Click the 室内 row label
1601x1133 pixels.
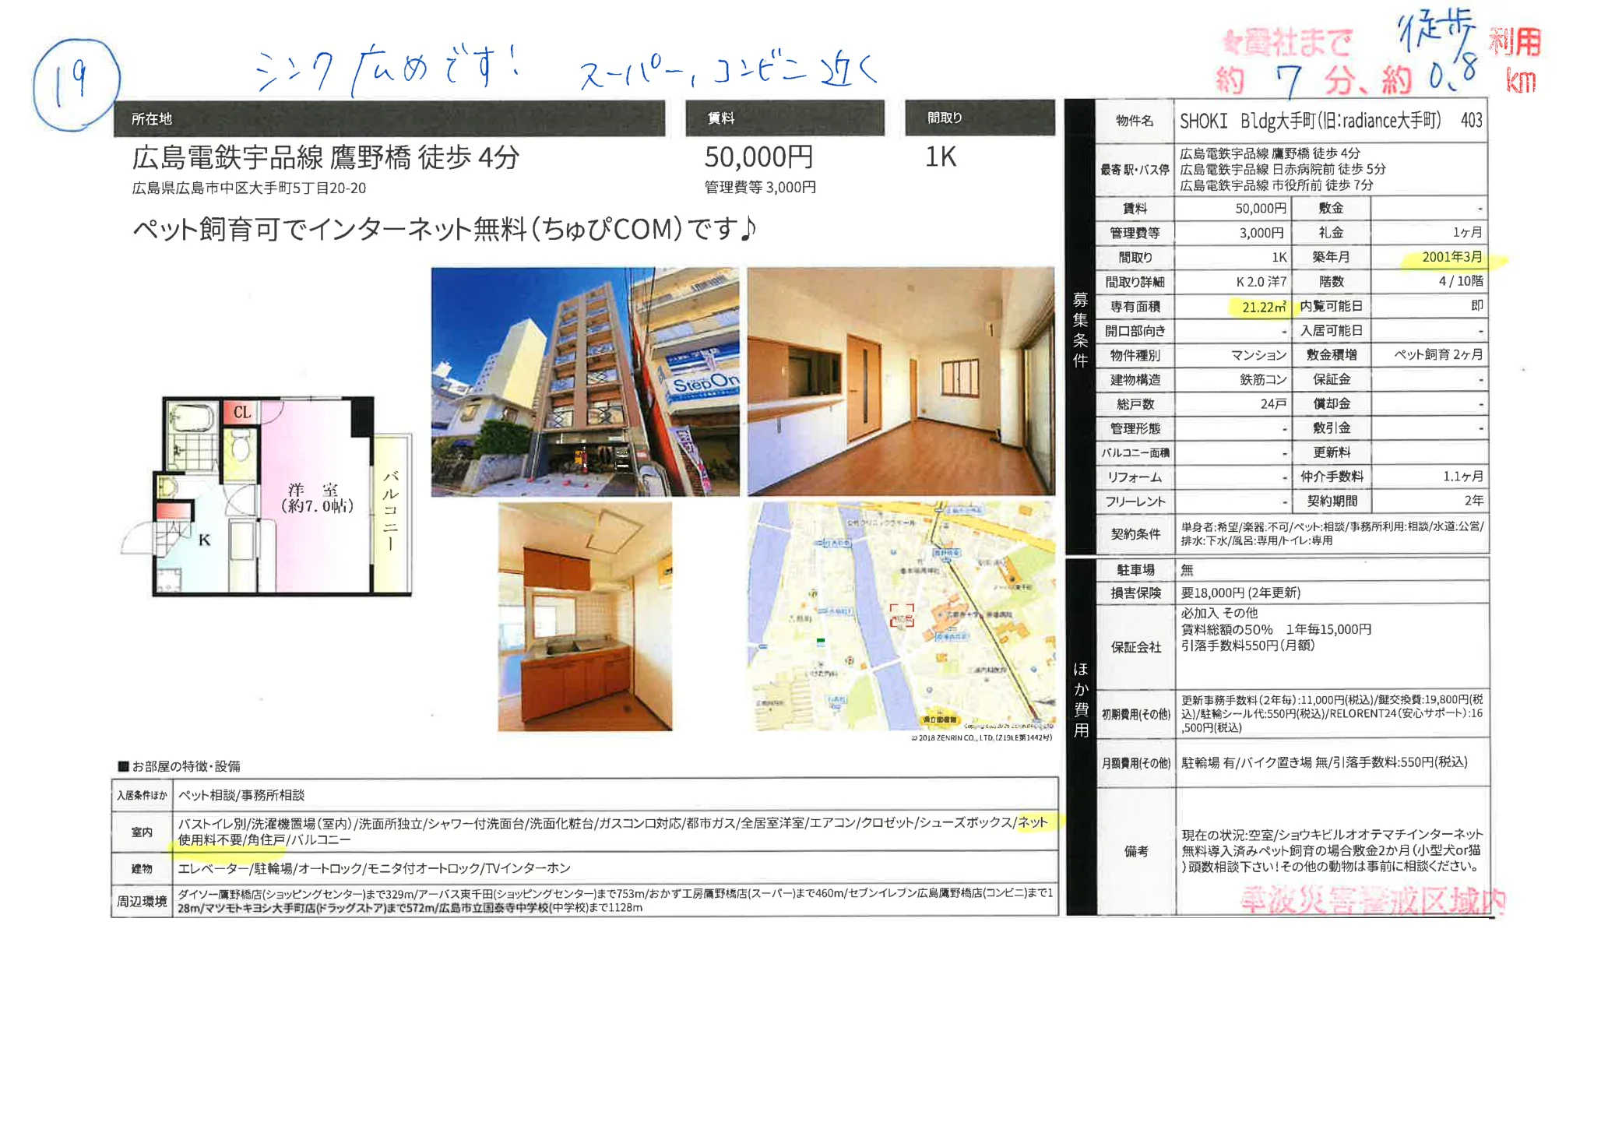[x=142, y=832]
